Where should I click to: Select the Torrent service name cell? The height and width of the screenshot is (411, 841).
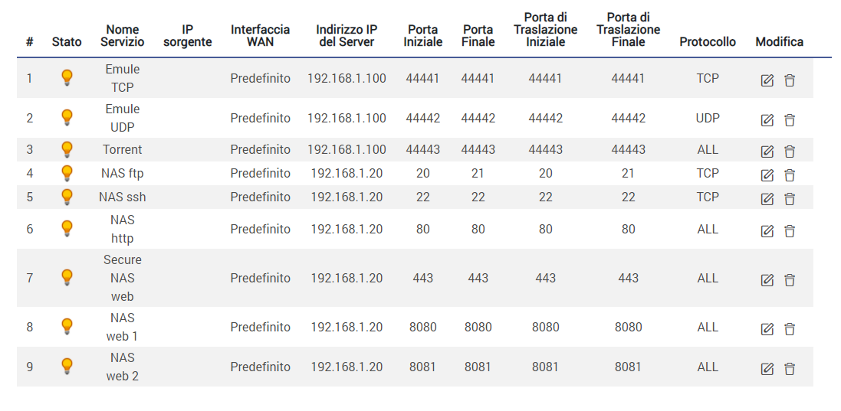click(123, 149)
